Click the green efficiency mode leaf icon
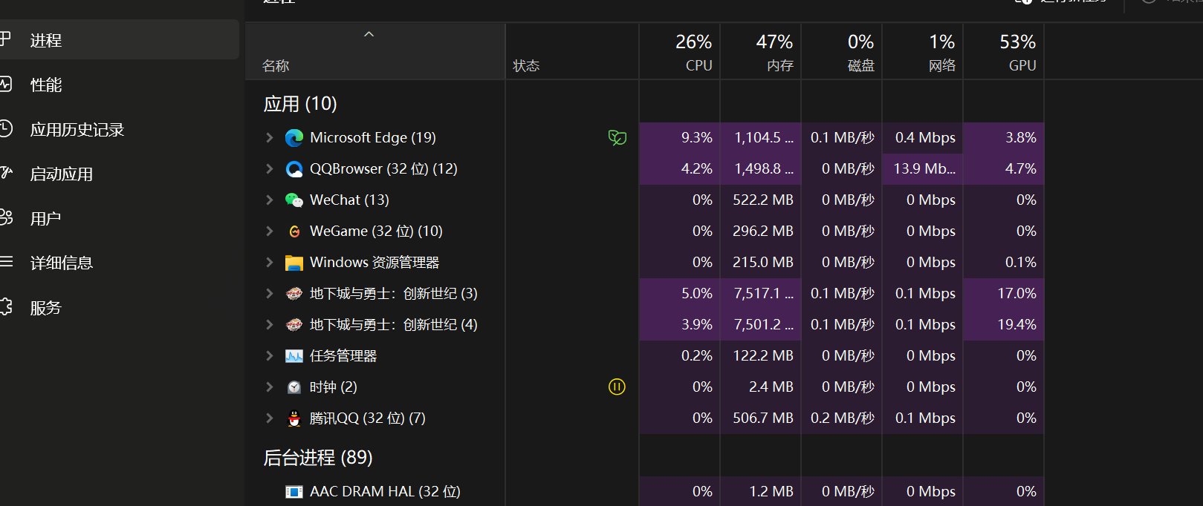Screen dimensions: 1203x506 pos(617,137)
